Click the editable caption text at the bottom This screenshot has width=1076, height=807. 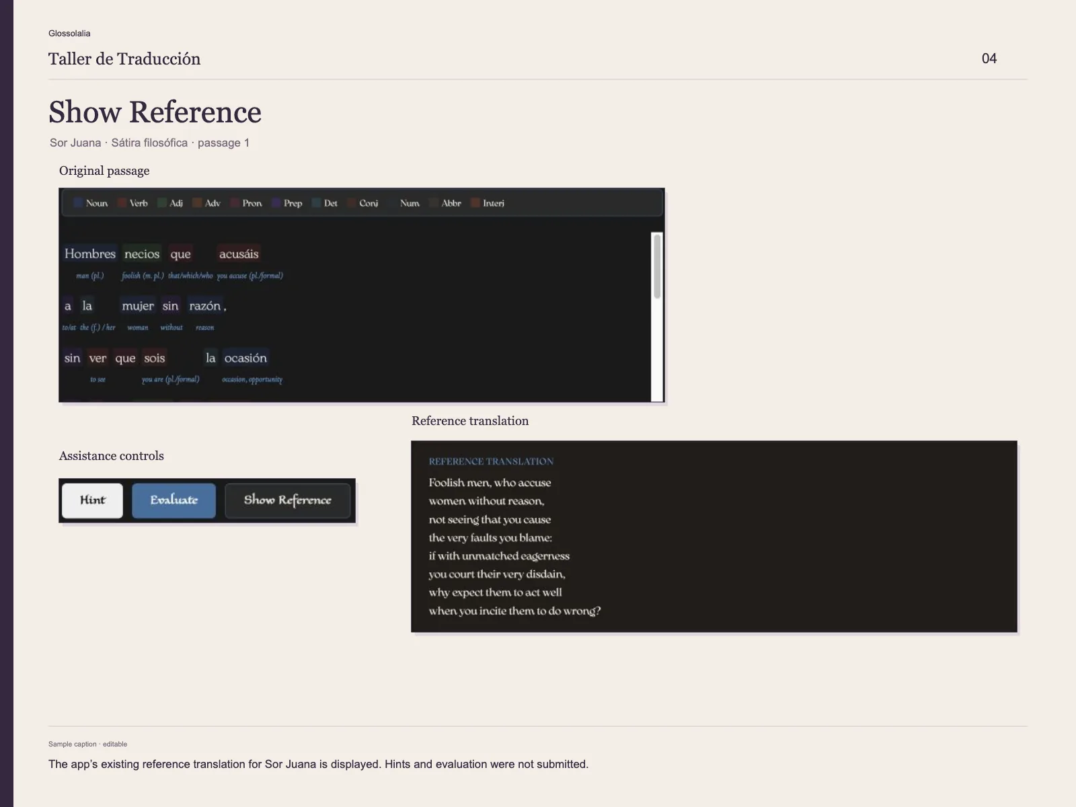coord(318,764)
